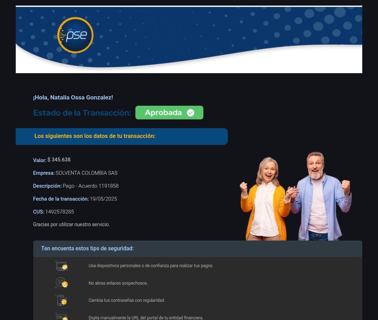Click the 'Cambia tus contraseñas con regularidad' tip
Viewport: 378px width, 320px height.
click(x=126, y=300)
